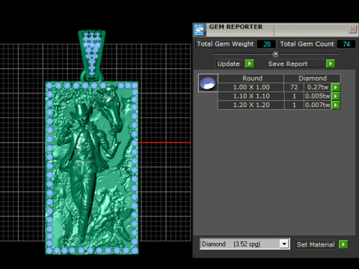Screen dimensions: 359x269
Task: Select the gem-set bail atop the pendant
Action: [92, 55]
